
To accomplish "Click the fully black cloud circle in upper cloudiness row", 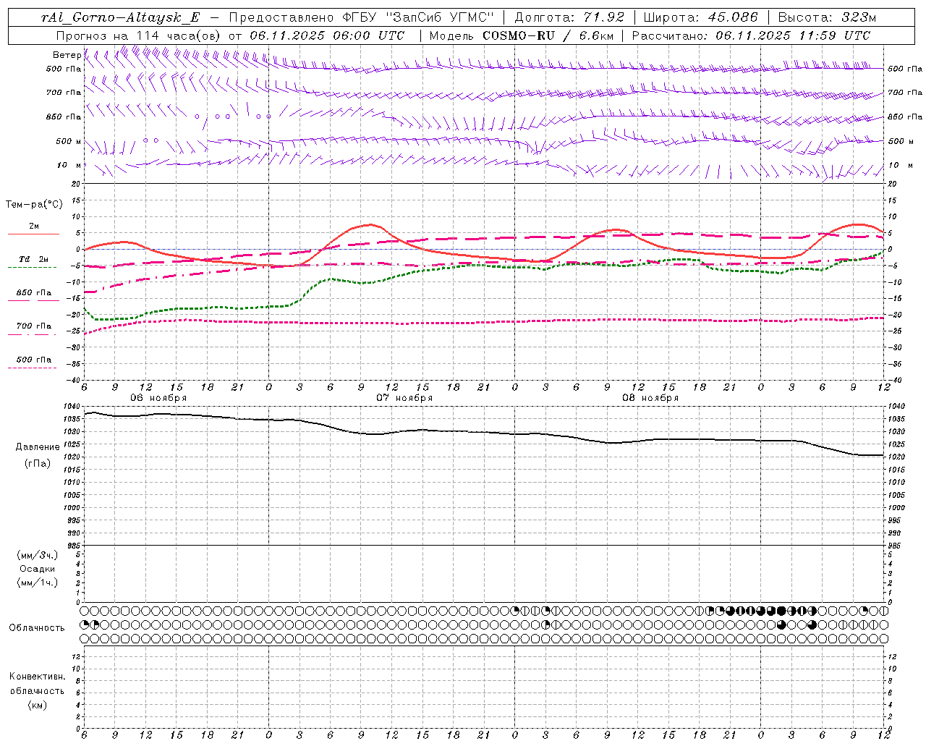I will [x=781, y=611].
